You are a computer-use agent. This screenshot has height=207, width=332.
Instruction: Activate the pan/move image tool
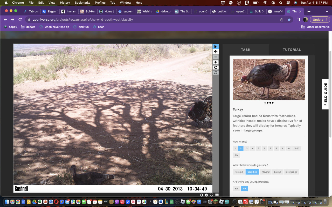(216, 52)
